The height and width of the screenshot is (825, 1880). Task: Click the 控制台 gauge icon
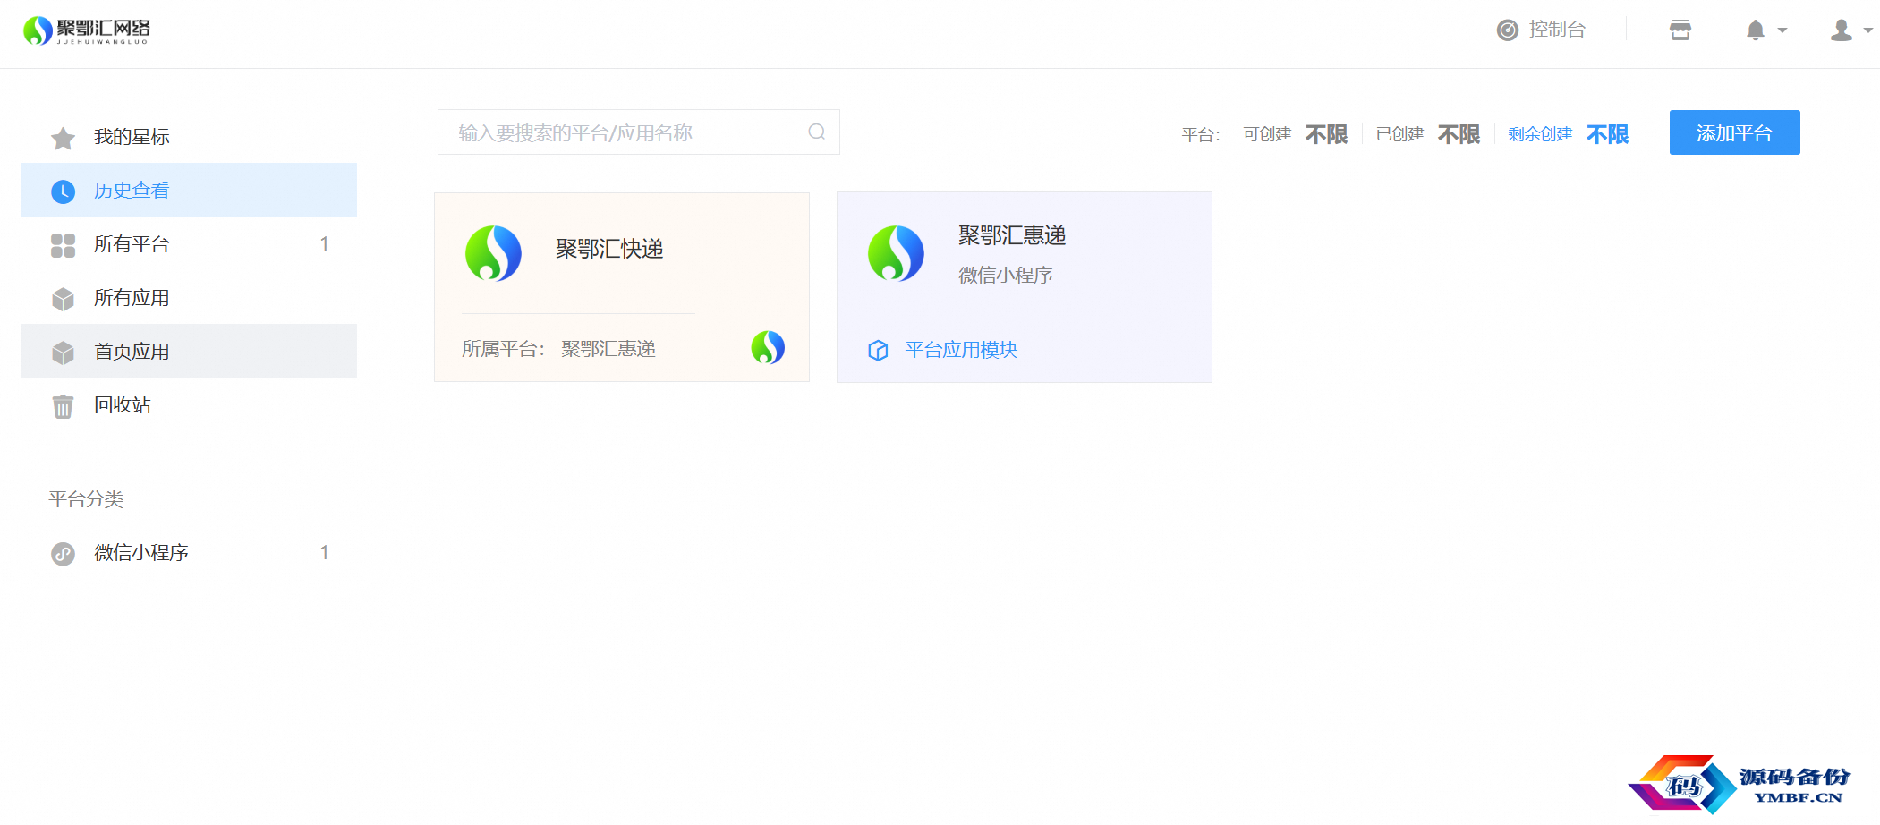point(1508,30)
